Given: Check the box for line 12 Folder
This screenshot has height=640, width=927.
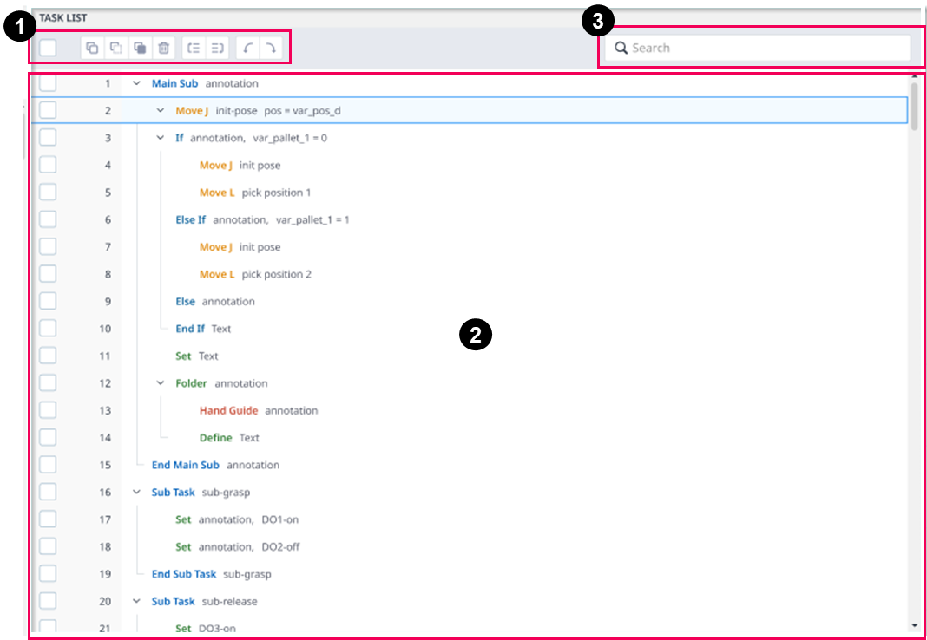Looking at the screenshot, I should click(47, 383).
